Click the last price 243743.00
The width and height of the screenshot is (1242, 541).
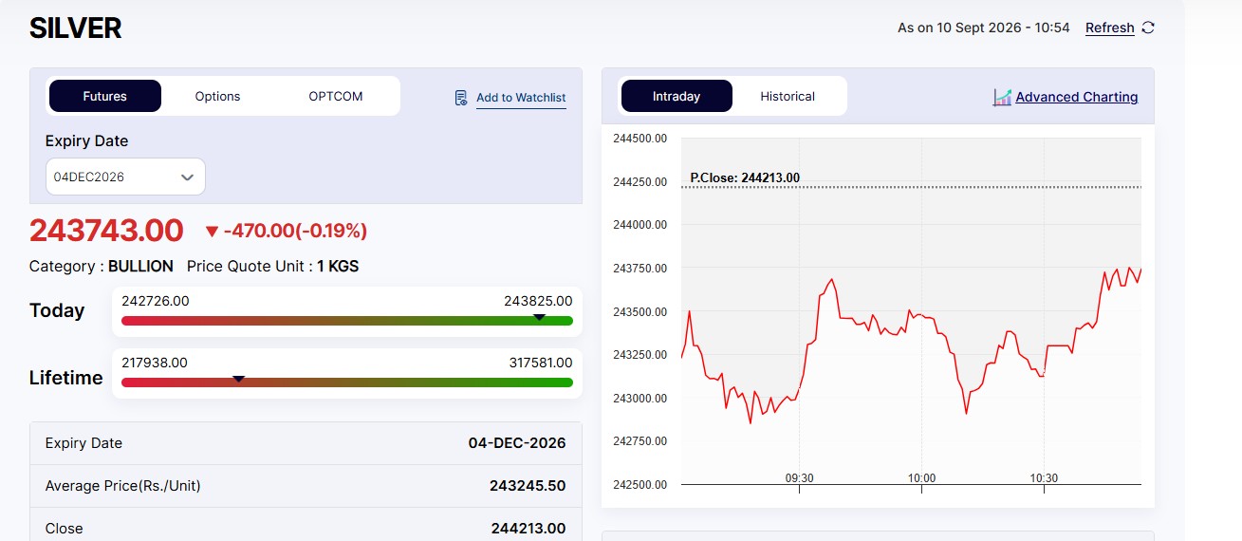106,231
